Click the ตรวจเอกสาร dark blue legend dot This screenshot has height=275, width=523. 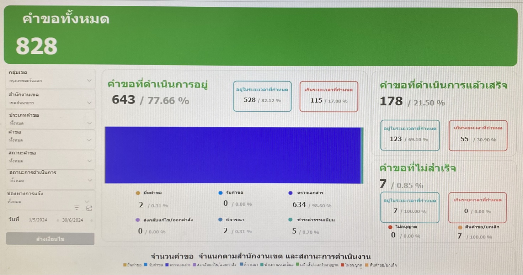(x=290, y=193)
